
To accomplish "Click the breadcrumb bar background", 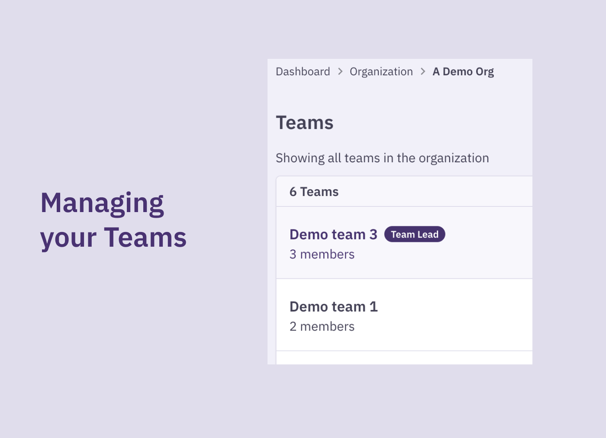I will point(511,72).
